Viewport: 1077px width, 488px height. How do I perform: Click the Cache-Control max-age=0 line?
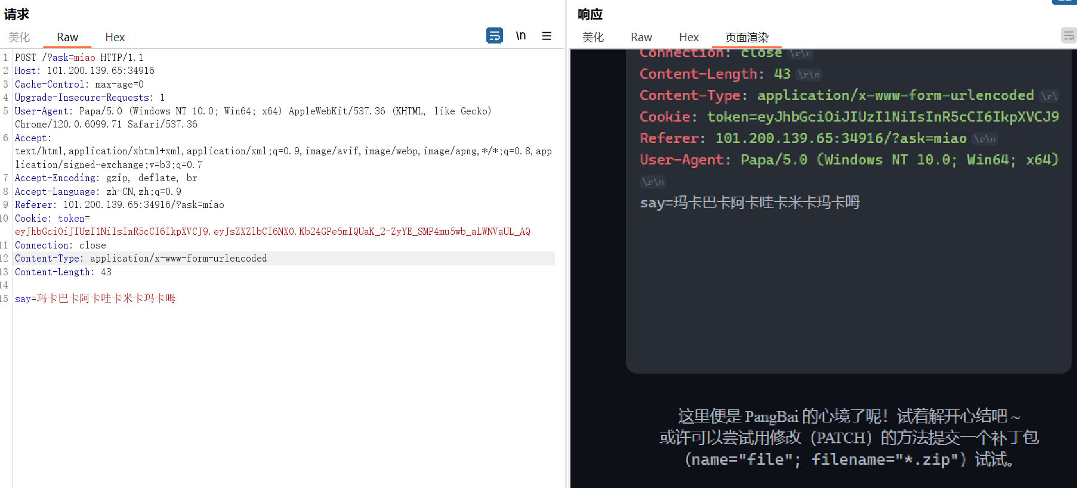[x=79, y=84]
